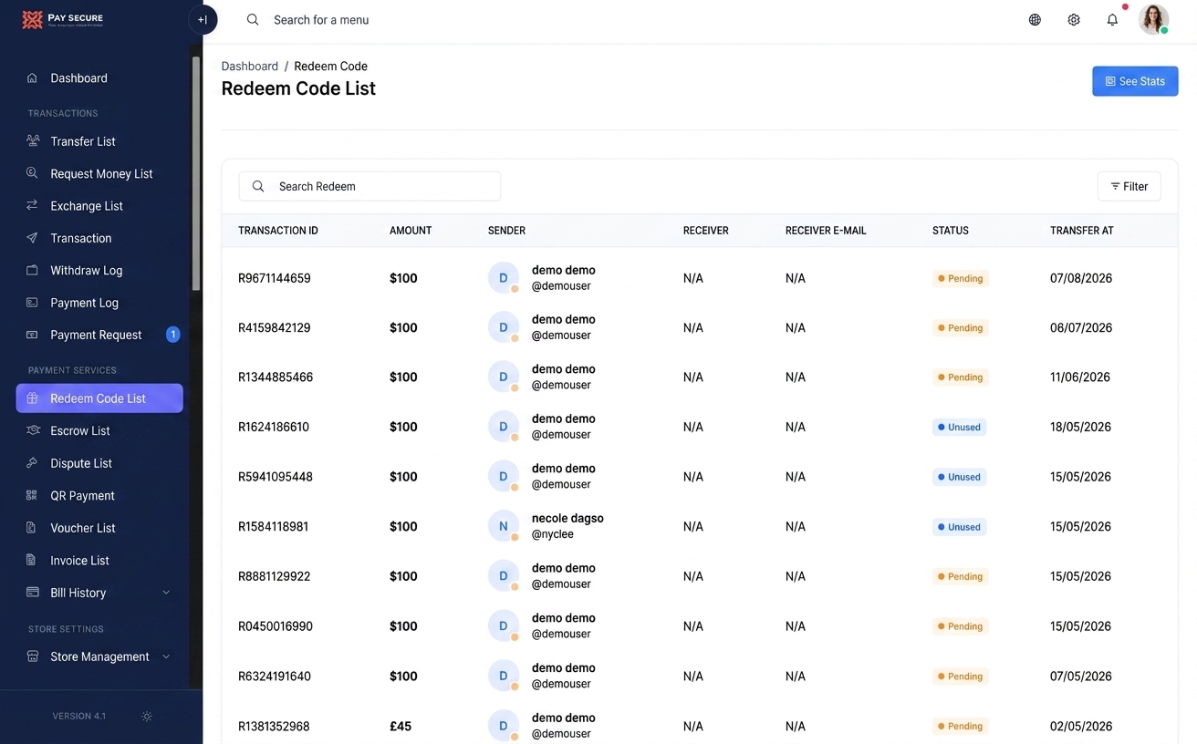Image resolution: width=1197 pixels, height=744 pixels.
Task: Expand the Store Management chevron
Action: point(166,656)
